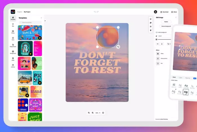Open the Enhancements effect
The image size is (197, 132).
click(162, 59)
